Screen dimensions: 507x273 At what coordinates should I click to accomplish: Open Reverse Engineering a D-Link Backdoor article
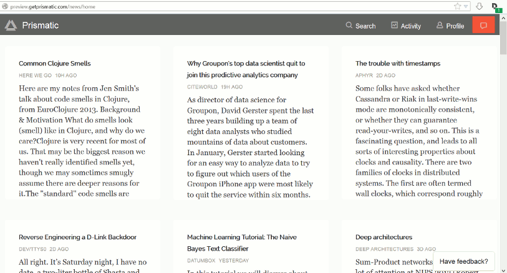click(77, 237)
